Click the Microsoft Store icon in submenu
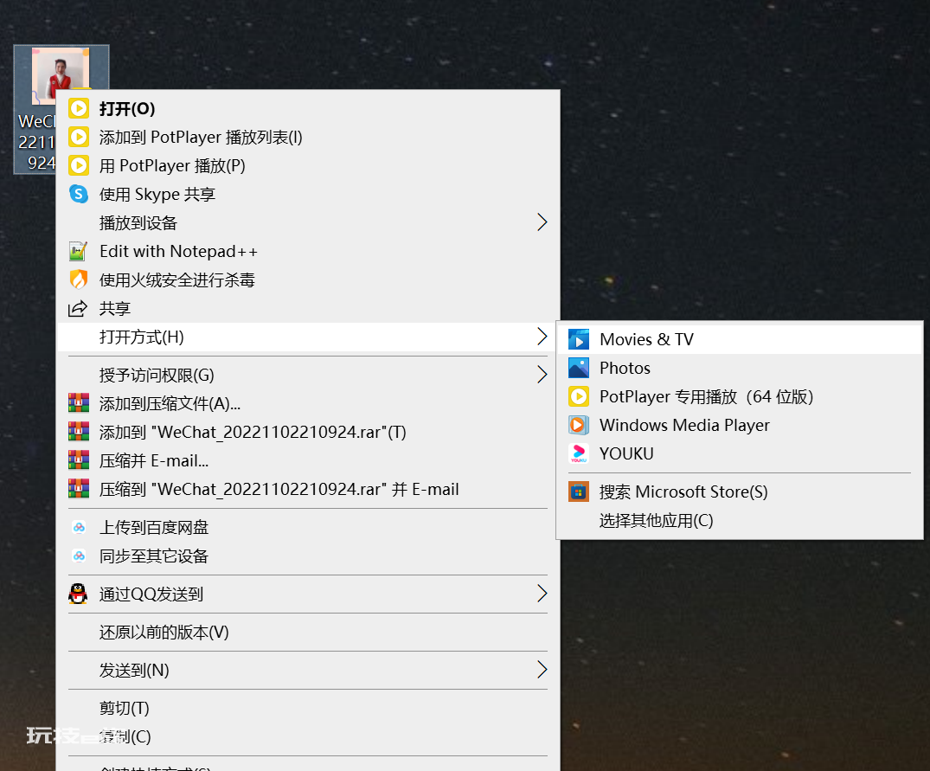Screen dimensions: 930x771 coord(578,492)
